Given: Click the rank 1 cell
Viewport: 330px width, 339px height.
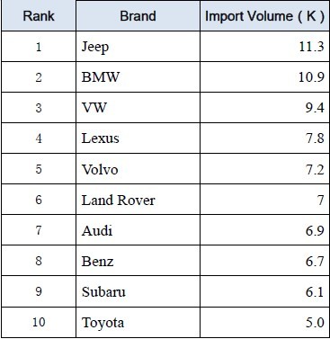Looking at the screenshot, I should pos(39,47).
